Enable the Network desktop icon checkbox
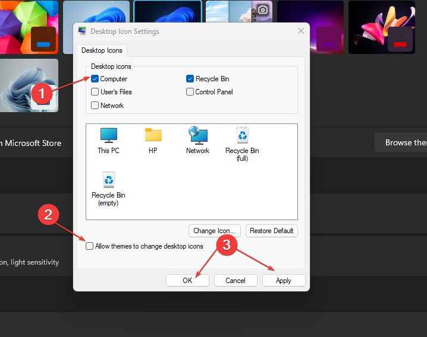Viewport: 427px width, 337px height. point(95,106)
